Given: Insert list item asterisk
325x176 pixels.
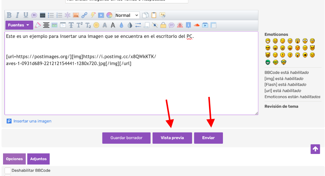Looking at the screenshot, I should click(68, 15).
